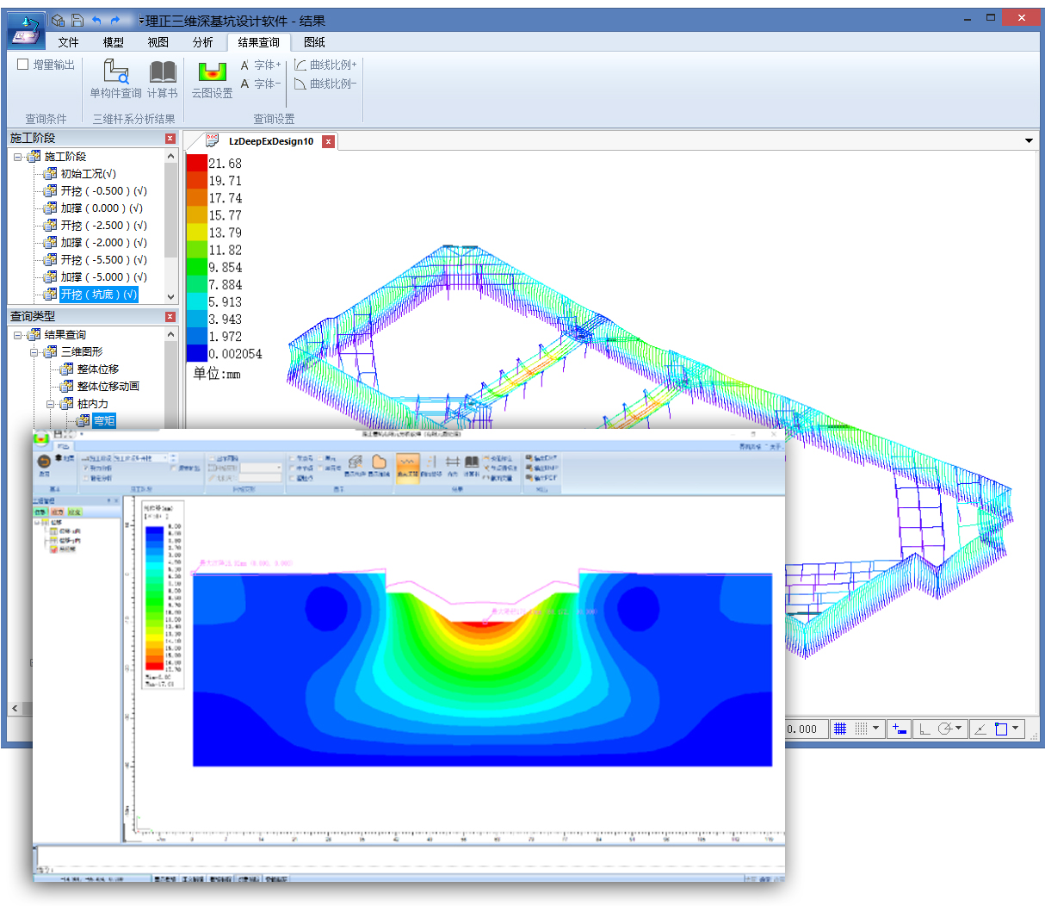The image size is (1045, 906).
Task: Click the blue rectangle object snap icon
Action: pyautogui.click(x=1001, y=729)
